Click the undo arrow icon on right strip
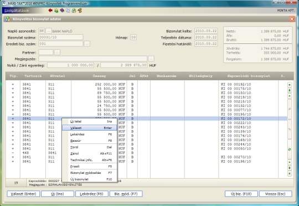 (x=290, y=129)
